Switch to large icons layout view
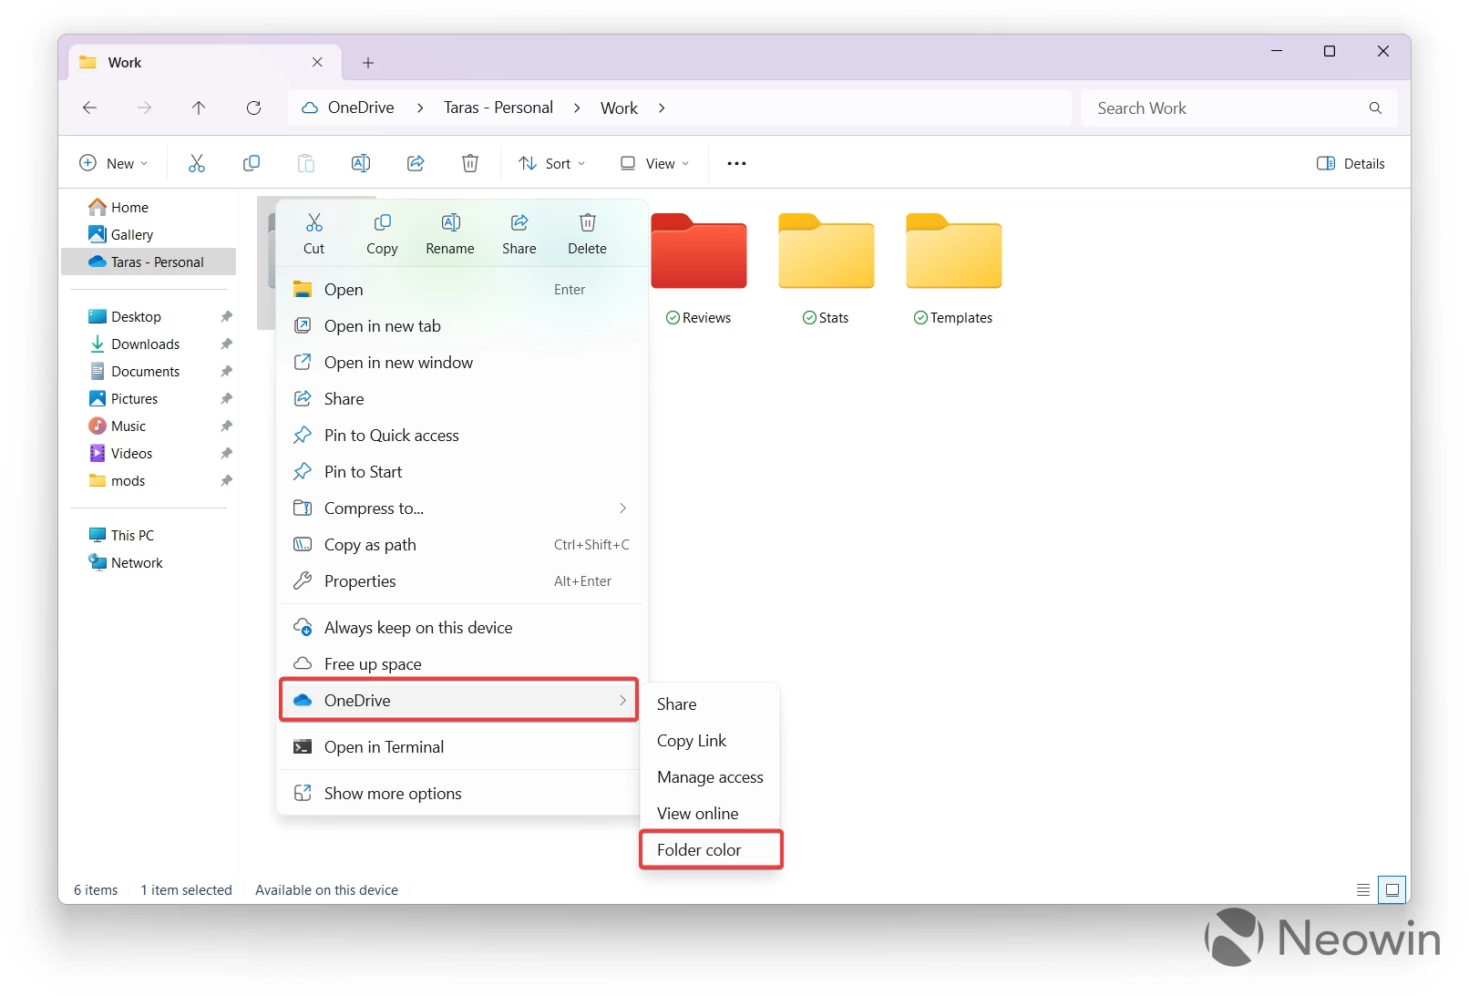1469x996 pixels. [x=1392, y=889]
